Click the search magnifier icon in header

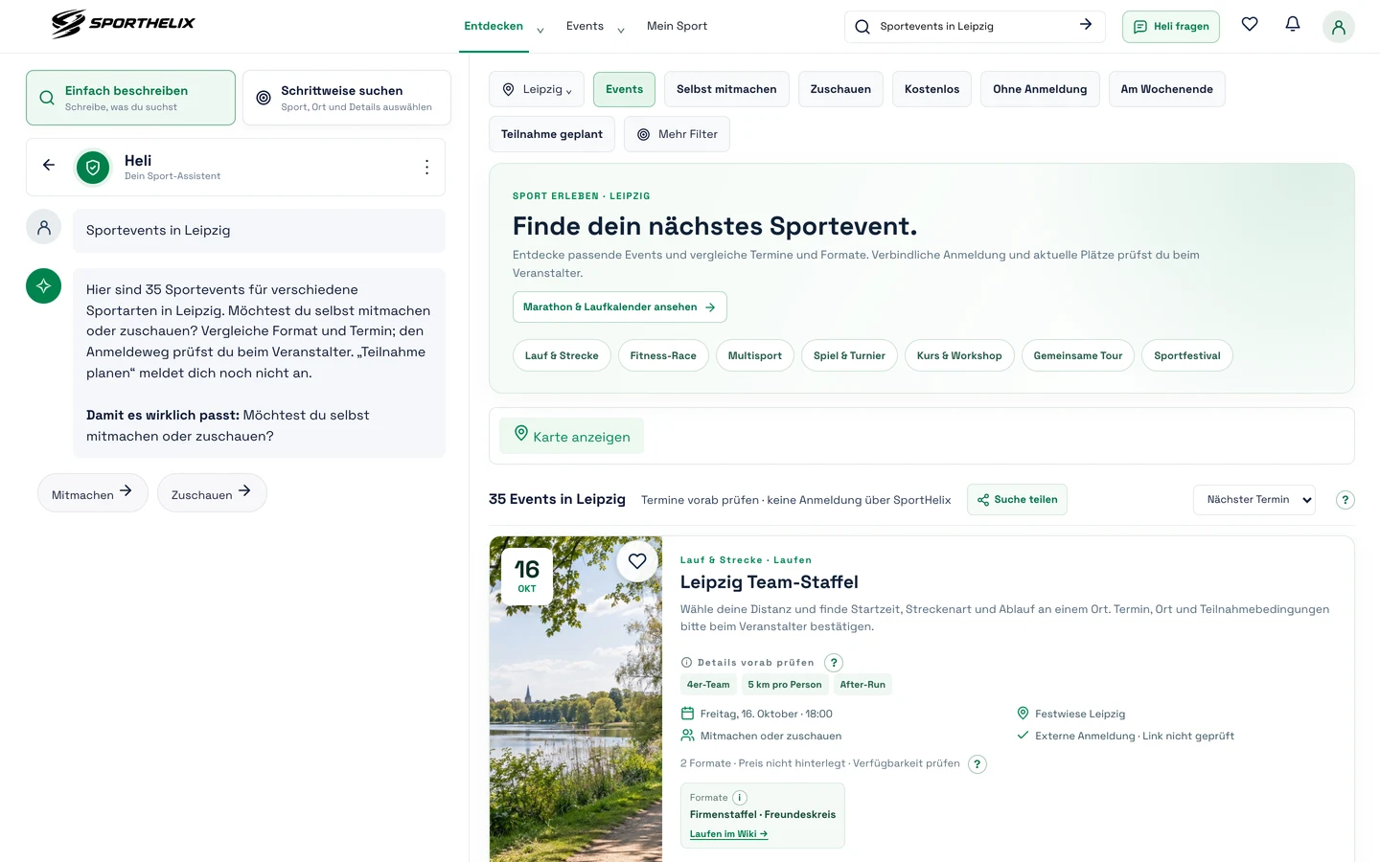click(x=862, y=27)
